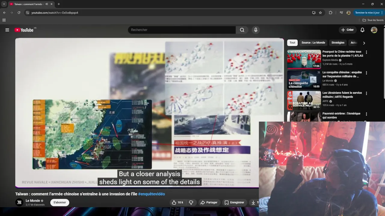Open options for 'La conquête chinoise' video

click(366, 73)
